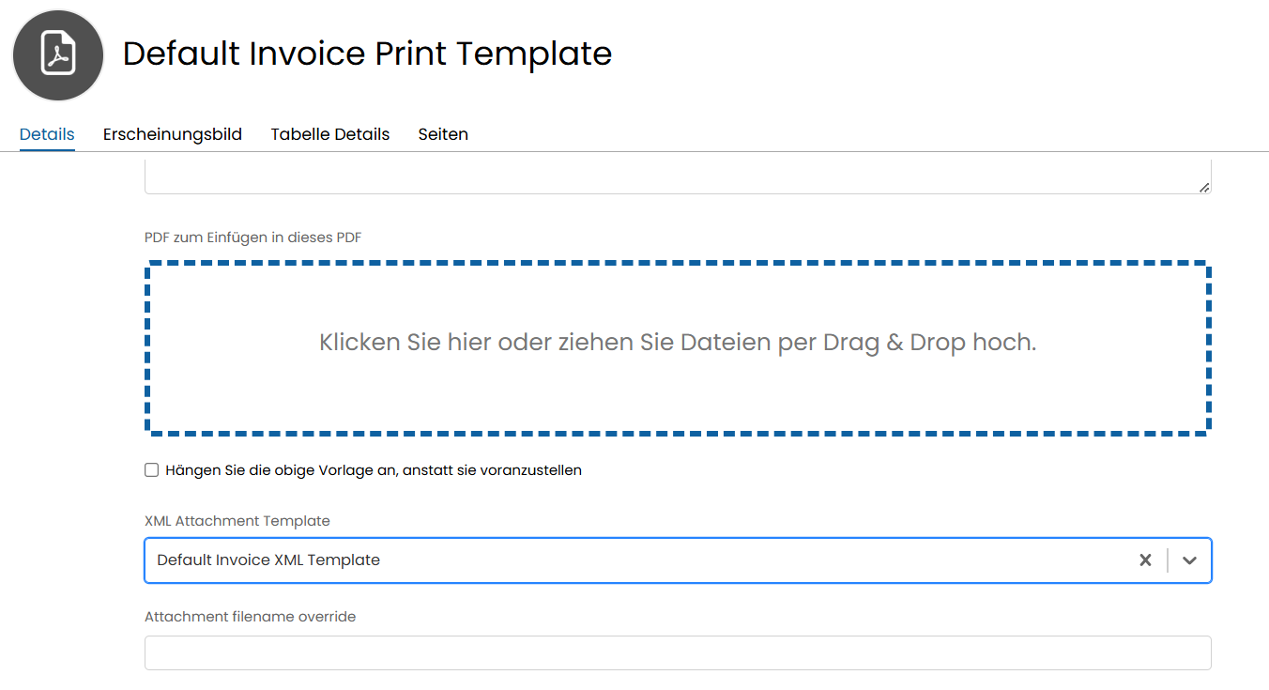The width and height of the screenshot is (1269, 690).
Task: Enable 'Hängen Sie die obige Vorlage an' checkbox
Action: pyautogui.click(x=151, y=470)
